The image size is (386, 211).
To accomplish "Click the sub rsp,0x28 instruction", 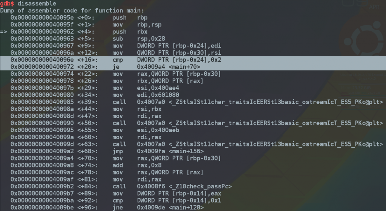I will pyautogui.click(x=139, y=39).
